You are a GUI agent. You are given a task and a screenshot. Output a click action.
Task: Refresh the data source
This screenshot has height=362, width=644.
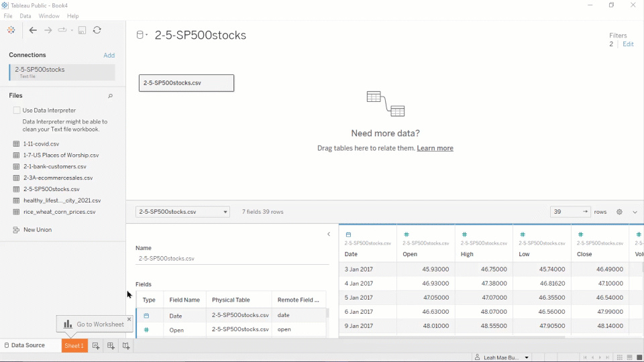[97, 30]
